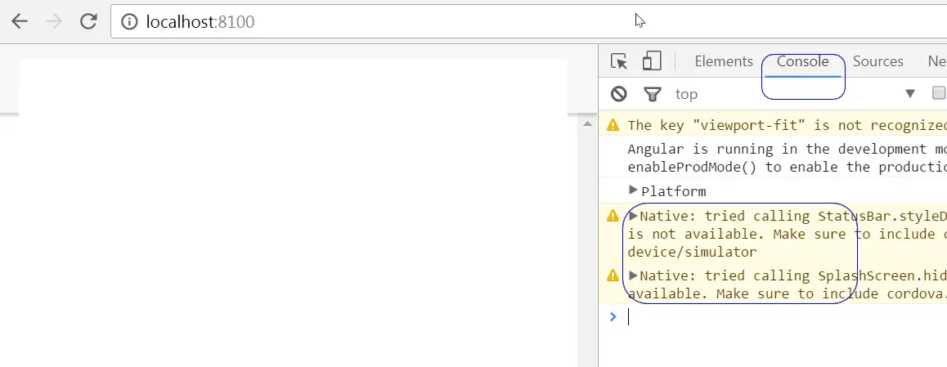The height and width of the screenshot is (367, 947).
Task: Open the console filter
Action: [x=653, y=93]
